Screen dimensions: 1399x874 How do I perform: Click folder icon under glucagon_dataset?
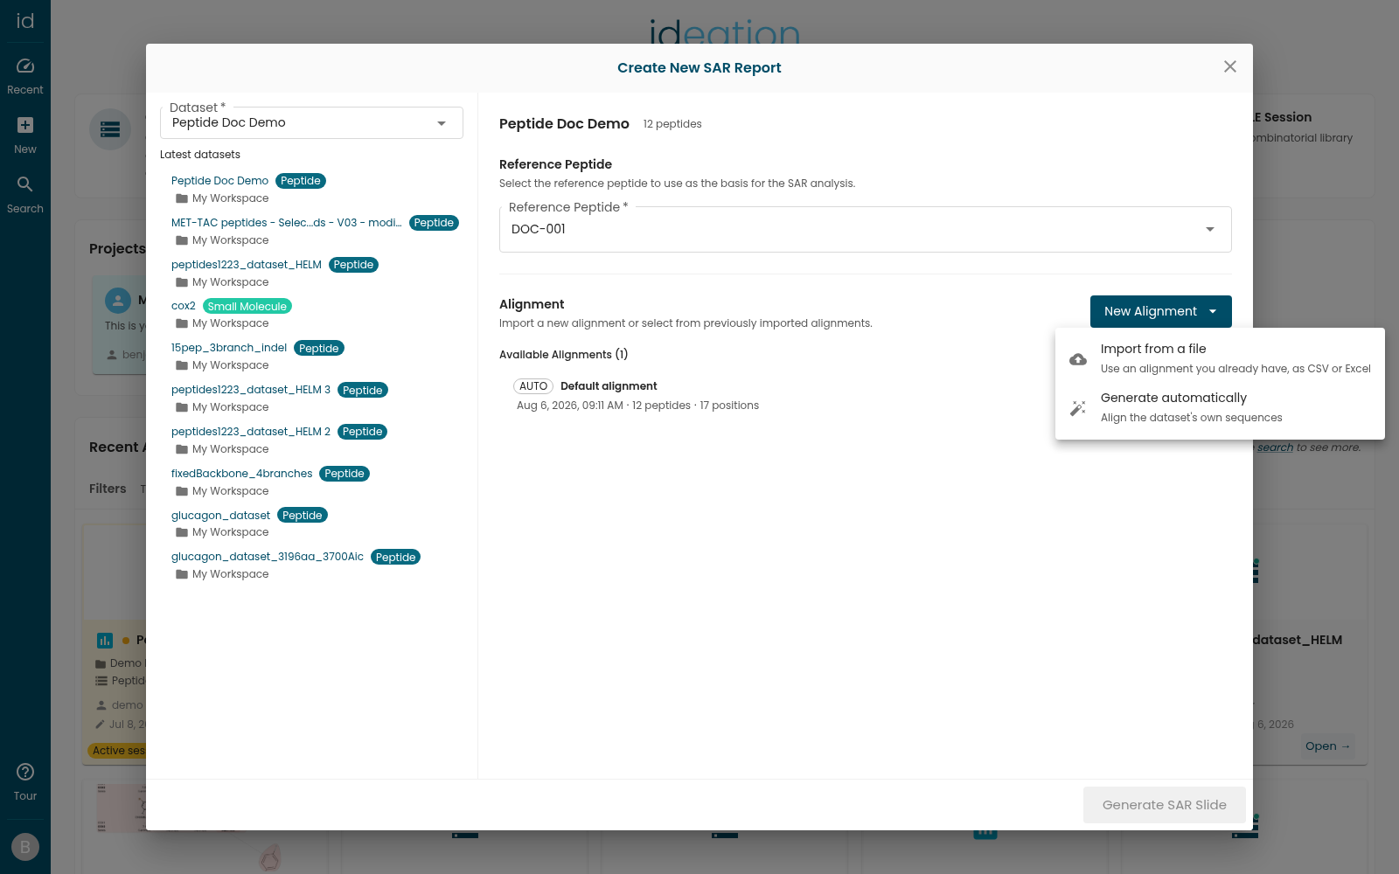coord(182,532)
